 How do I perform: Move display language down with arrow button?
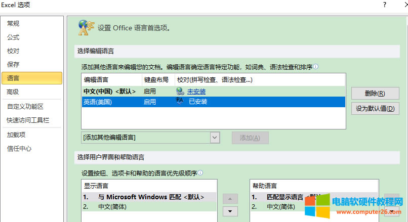point(230,211)
